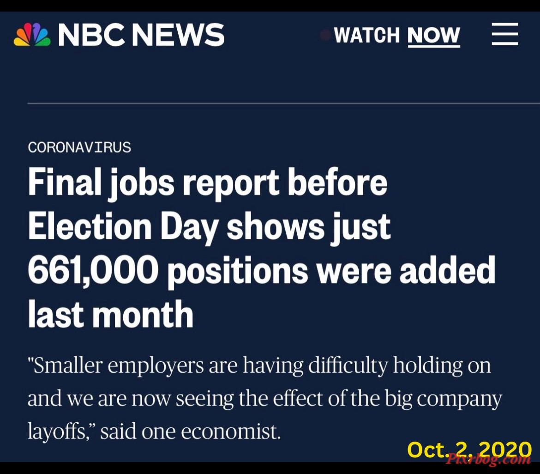Click the horizontal divider line below header

[x=284, y=103]
